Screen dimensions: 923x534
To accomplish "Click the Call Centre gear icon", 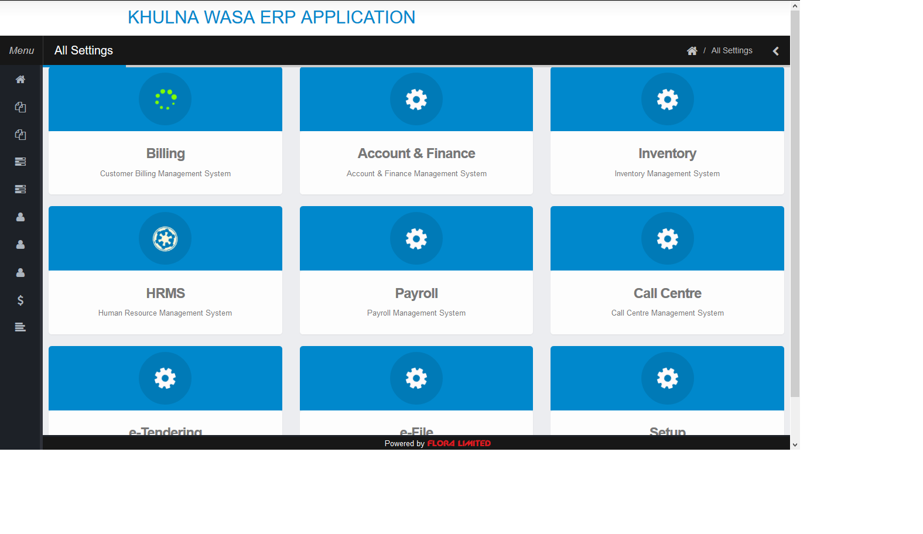I will (667, 239).
